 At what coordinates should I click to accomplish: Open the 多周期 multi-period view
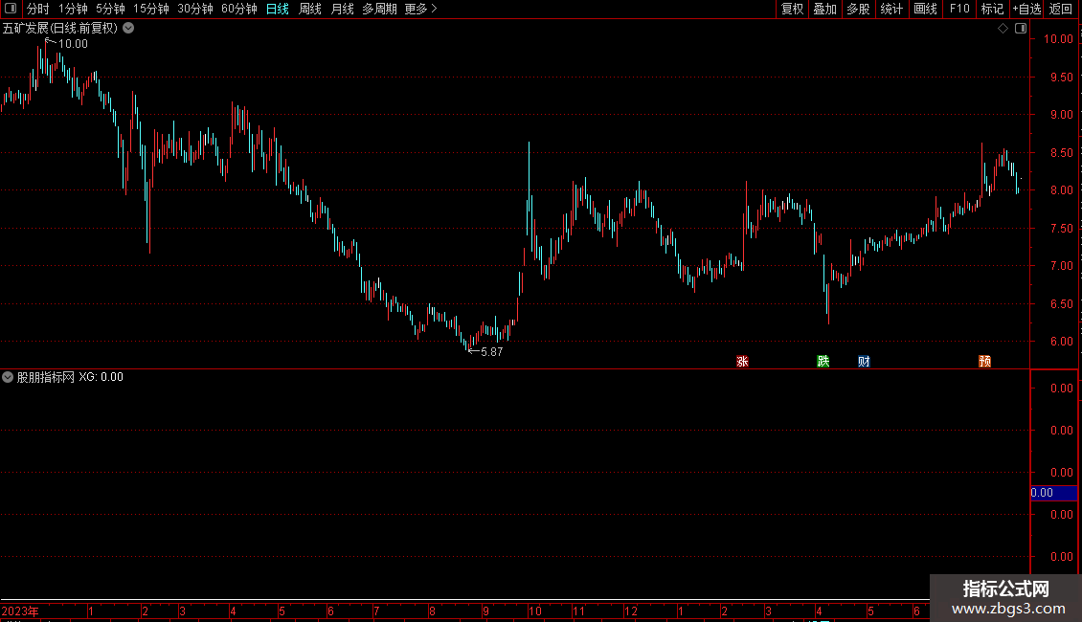pos(379,9)
